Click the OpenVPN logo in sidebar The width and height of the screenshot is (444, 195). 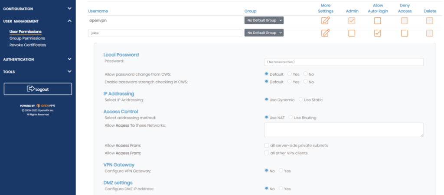click(45, 105)
